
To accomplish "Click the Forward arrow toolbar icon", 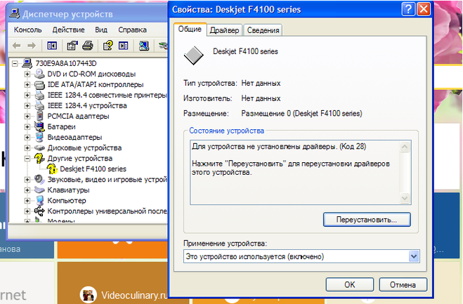I will click(32, 46).
